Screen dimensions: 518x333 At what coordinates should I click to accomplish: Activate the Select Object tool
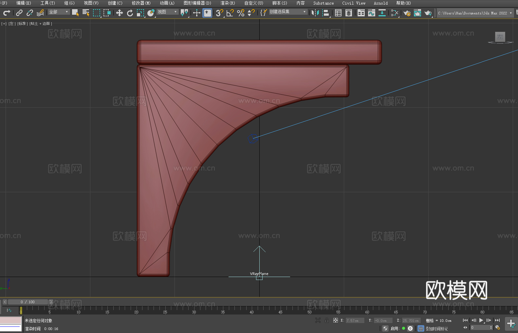[x=75, y=13]
